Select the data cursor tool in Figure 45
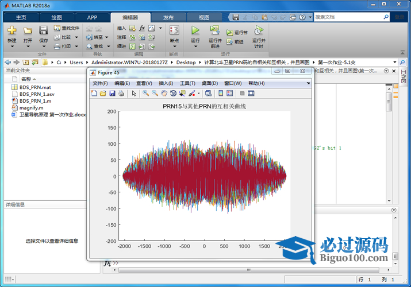The image size is (411, 287). coord(182,94)
